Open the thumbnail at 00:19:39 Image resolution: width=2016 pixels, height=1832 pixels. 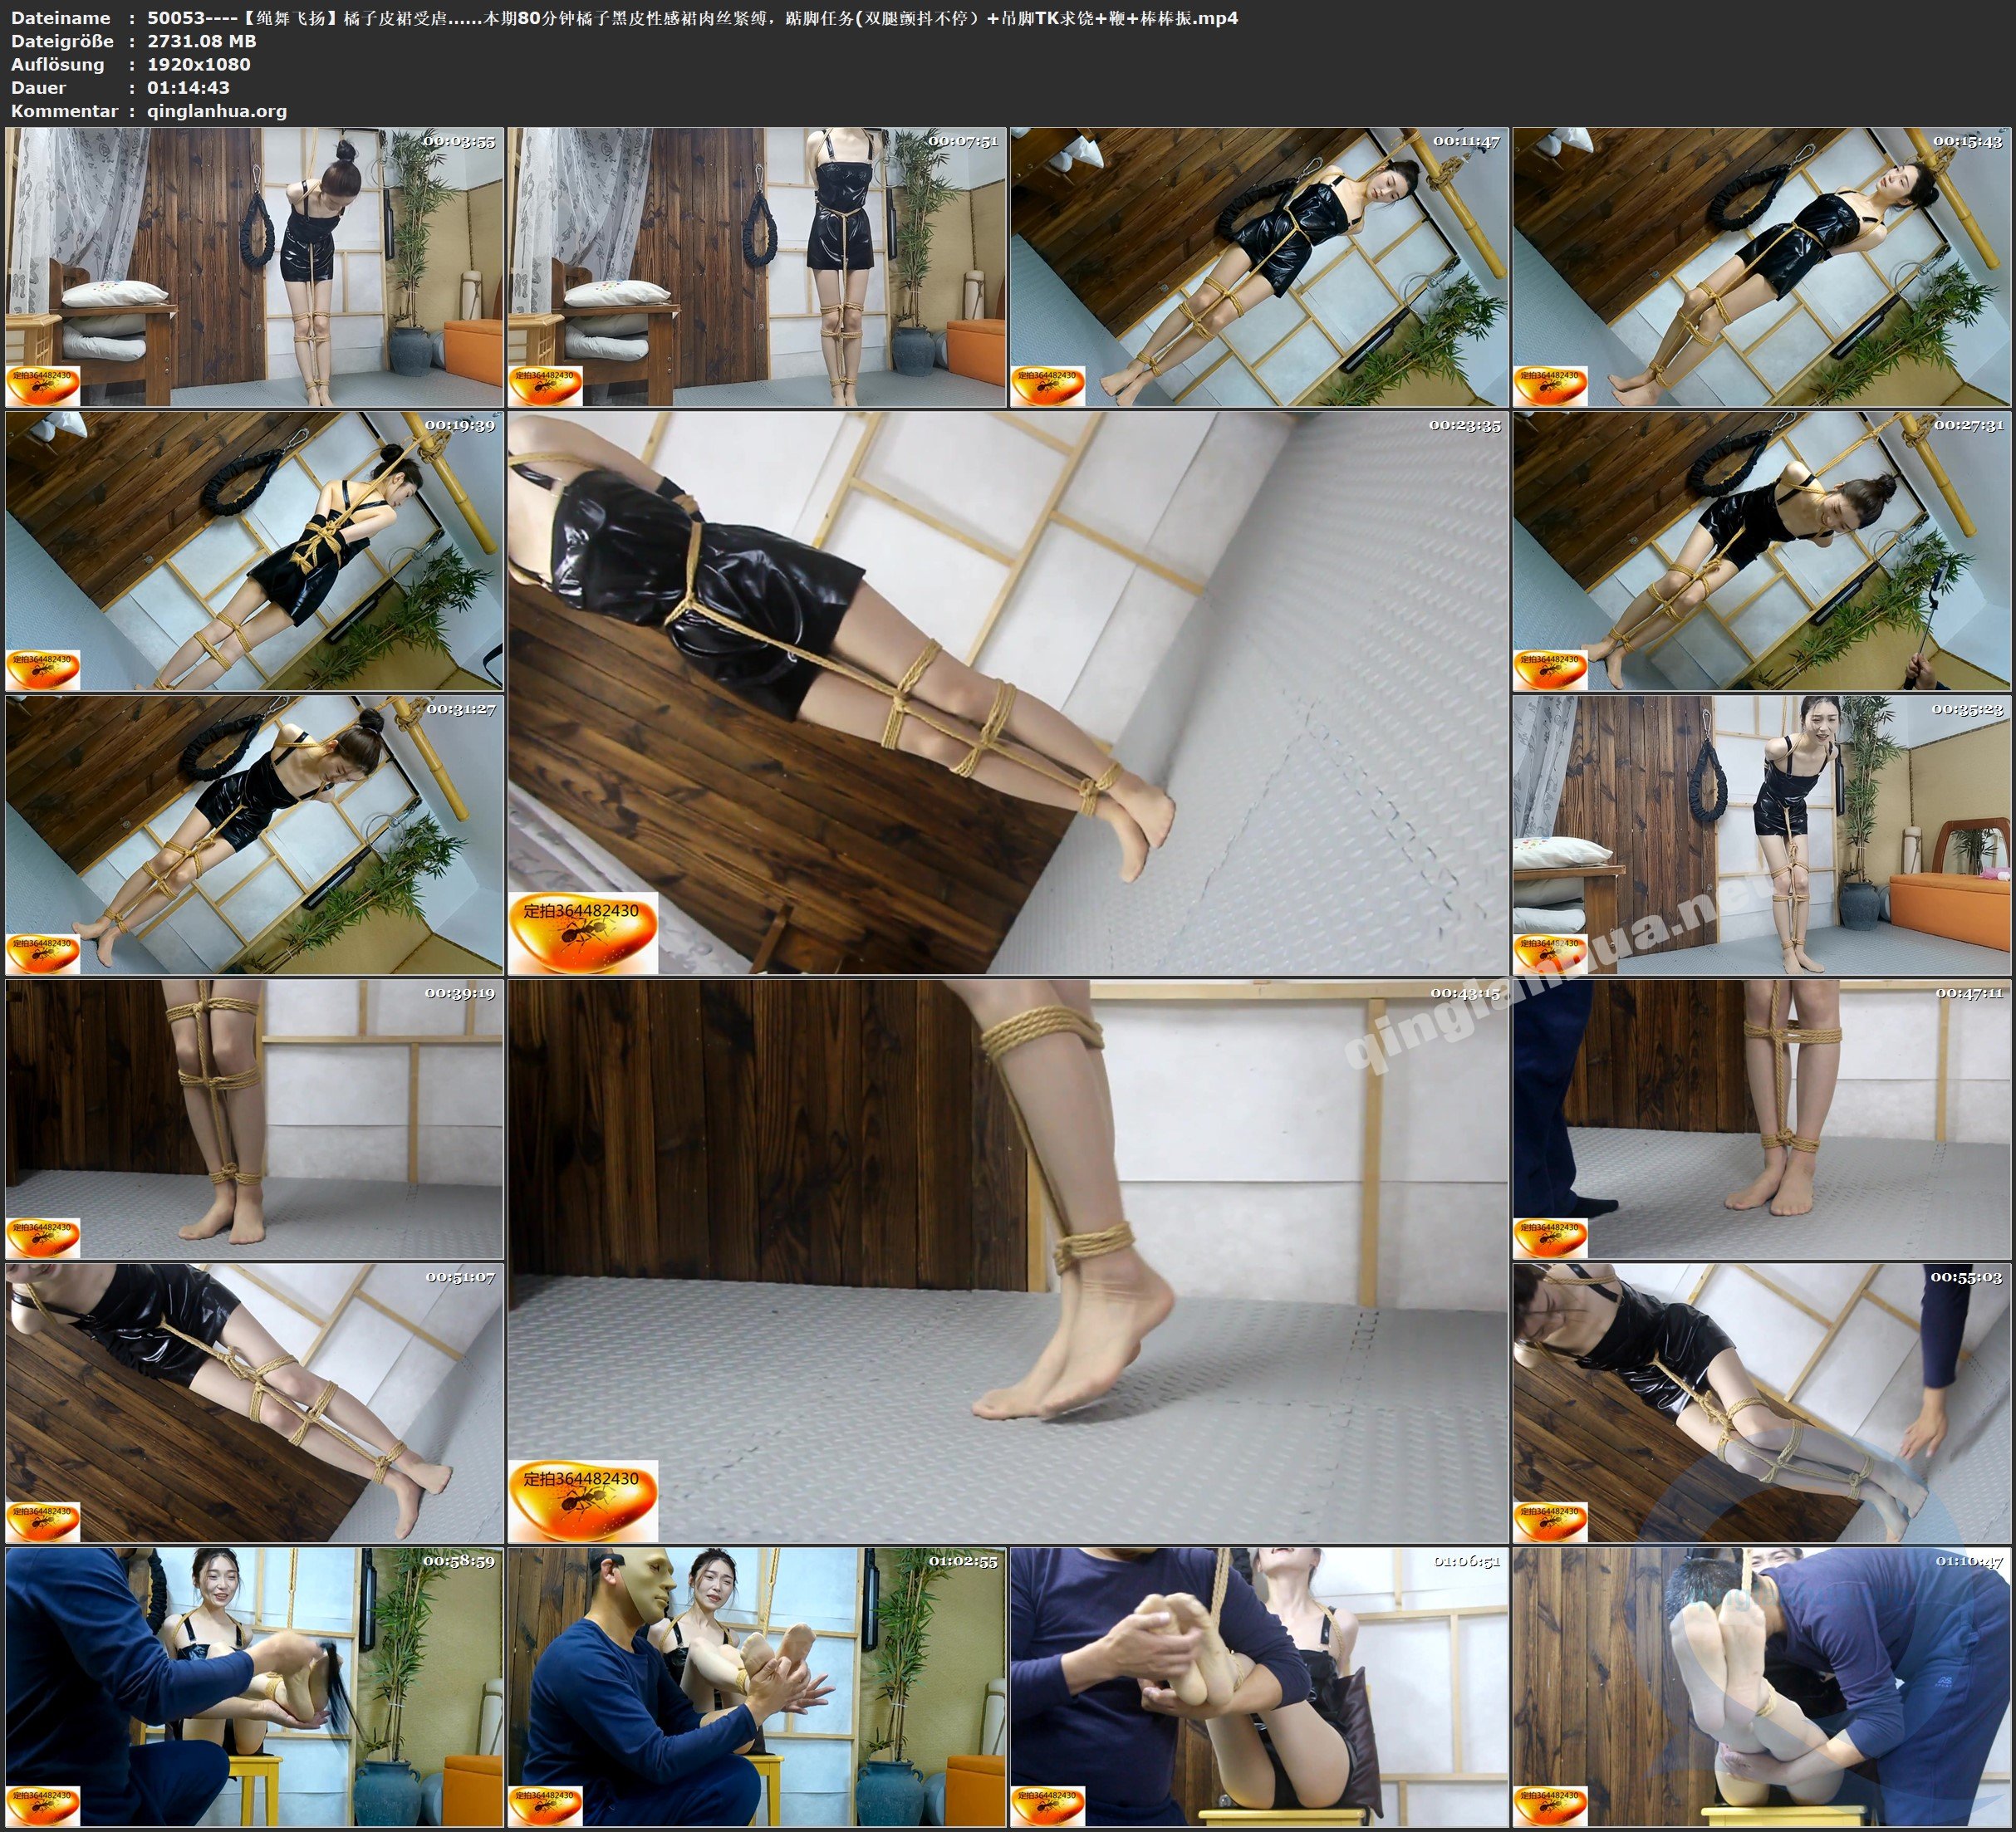click(x=254, y=551)
